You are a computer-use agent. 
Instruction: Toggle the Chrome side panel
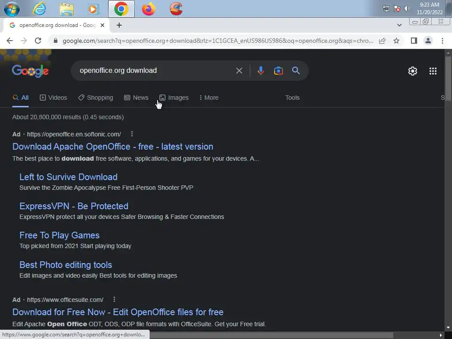pos(414,41)
